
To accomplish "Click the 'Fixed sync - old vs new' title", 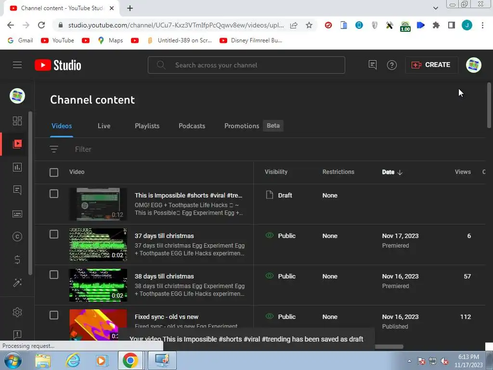I will point(166,317).
